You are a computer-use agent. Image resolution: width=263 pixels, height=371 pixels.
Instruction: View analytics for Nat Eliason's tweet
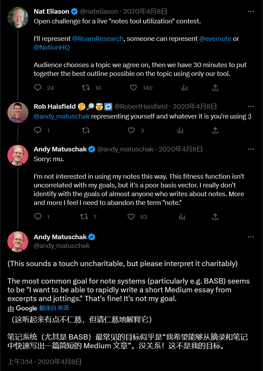tap(184, 88)
